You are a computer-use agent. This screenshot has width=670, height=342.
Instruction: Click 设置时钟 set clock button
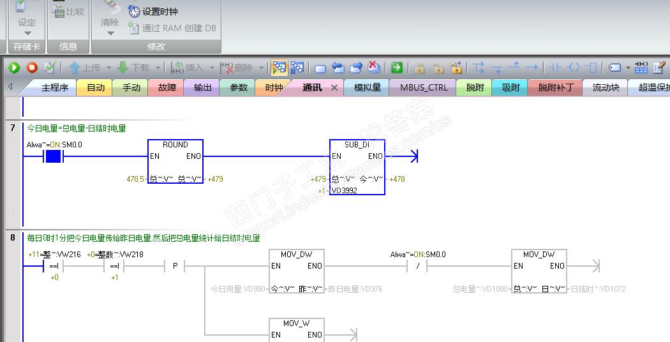click(x=153, y=11)
